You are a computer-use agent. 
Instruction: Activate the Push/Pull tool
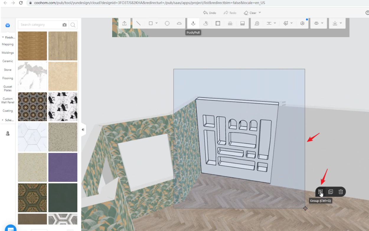193,23
